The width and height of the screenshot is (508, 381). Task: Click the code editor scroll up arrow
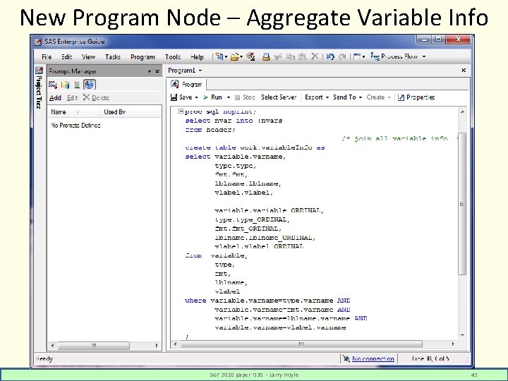[x=462, y=111]
